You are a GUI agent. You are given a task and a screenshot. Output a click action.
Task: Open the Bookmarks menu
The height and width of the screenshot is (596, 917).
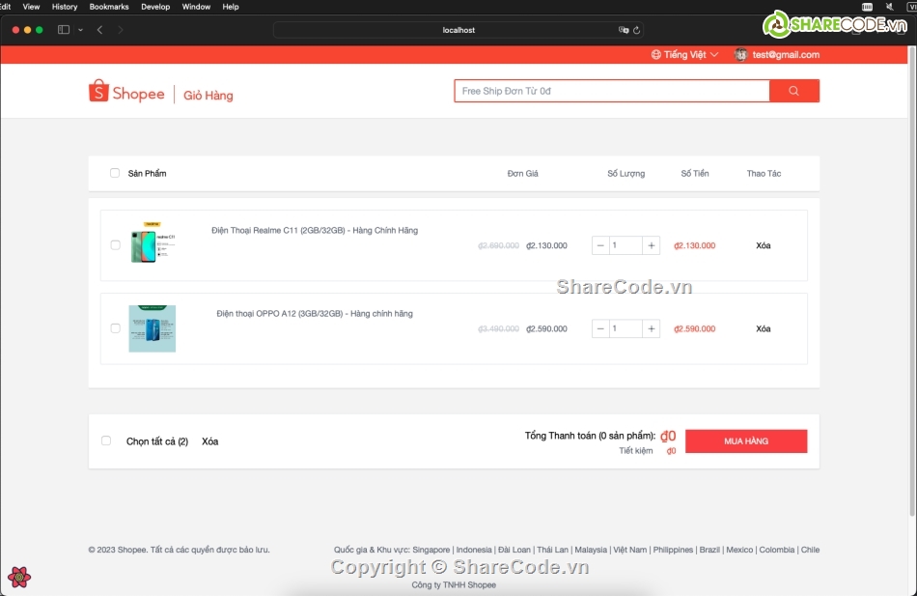pos(109,7)
